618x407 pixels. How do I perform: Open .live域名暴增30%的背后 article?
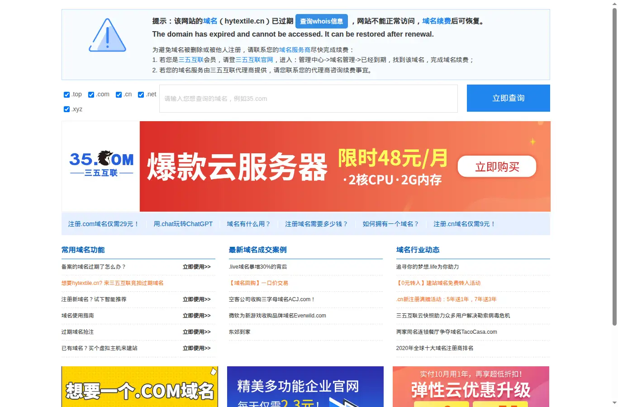point(258,267)
